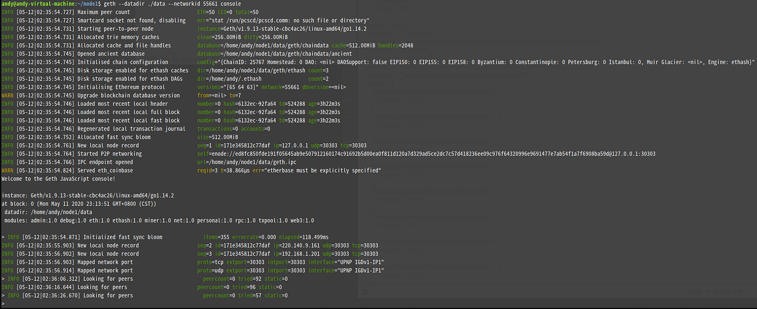Click the 'transactions=0 accounts=0' values
The height and width of the screenshot is (309, 757).
coord(234,129)
